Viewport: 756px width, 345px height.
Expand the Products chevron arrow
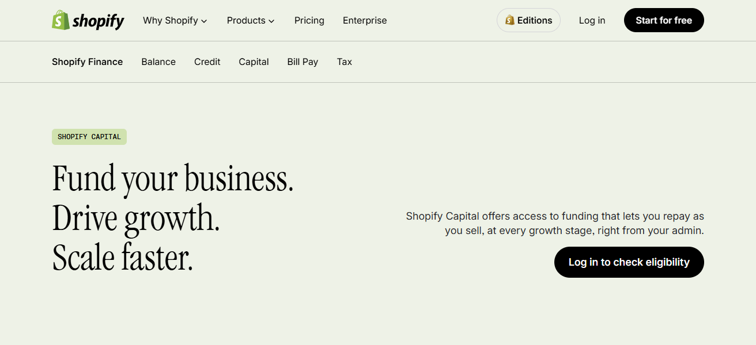click(270, 21)
